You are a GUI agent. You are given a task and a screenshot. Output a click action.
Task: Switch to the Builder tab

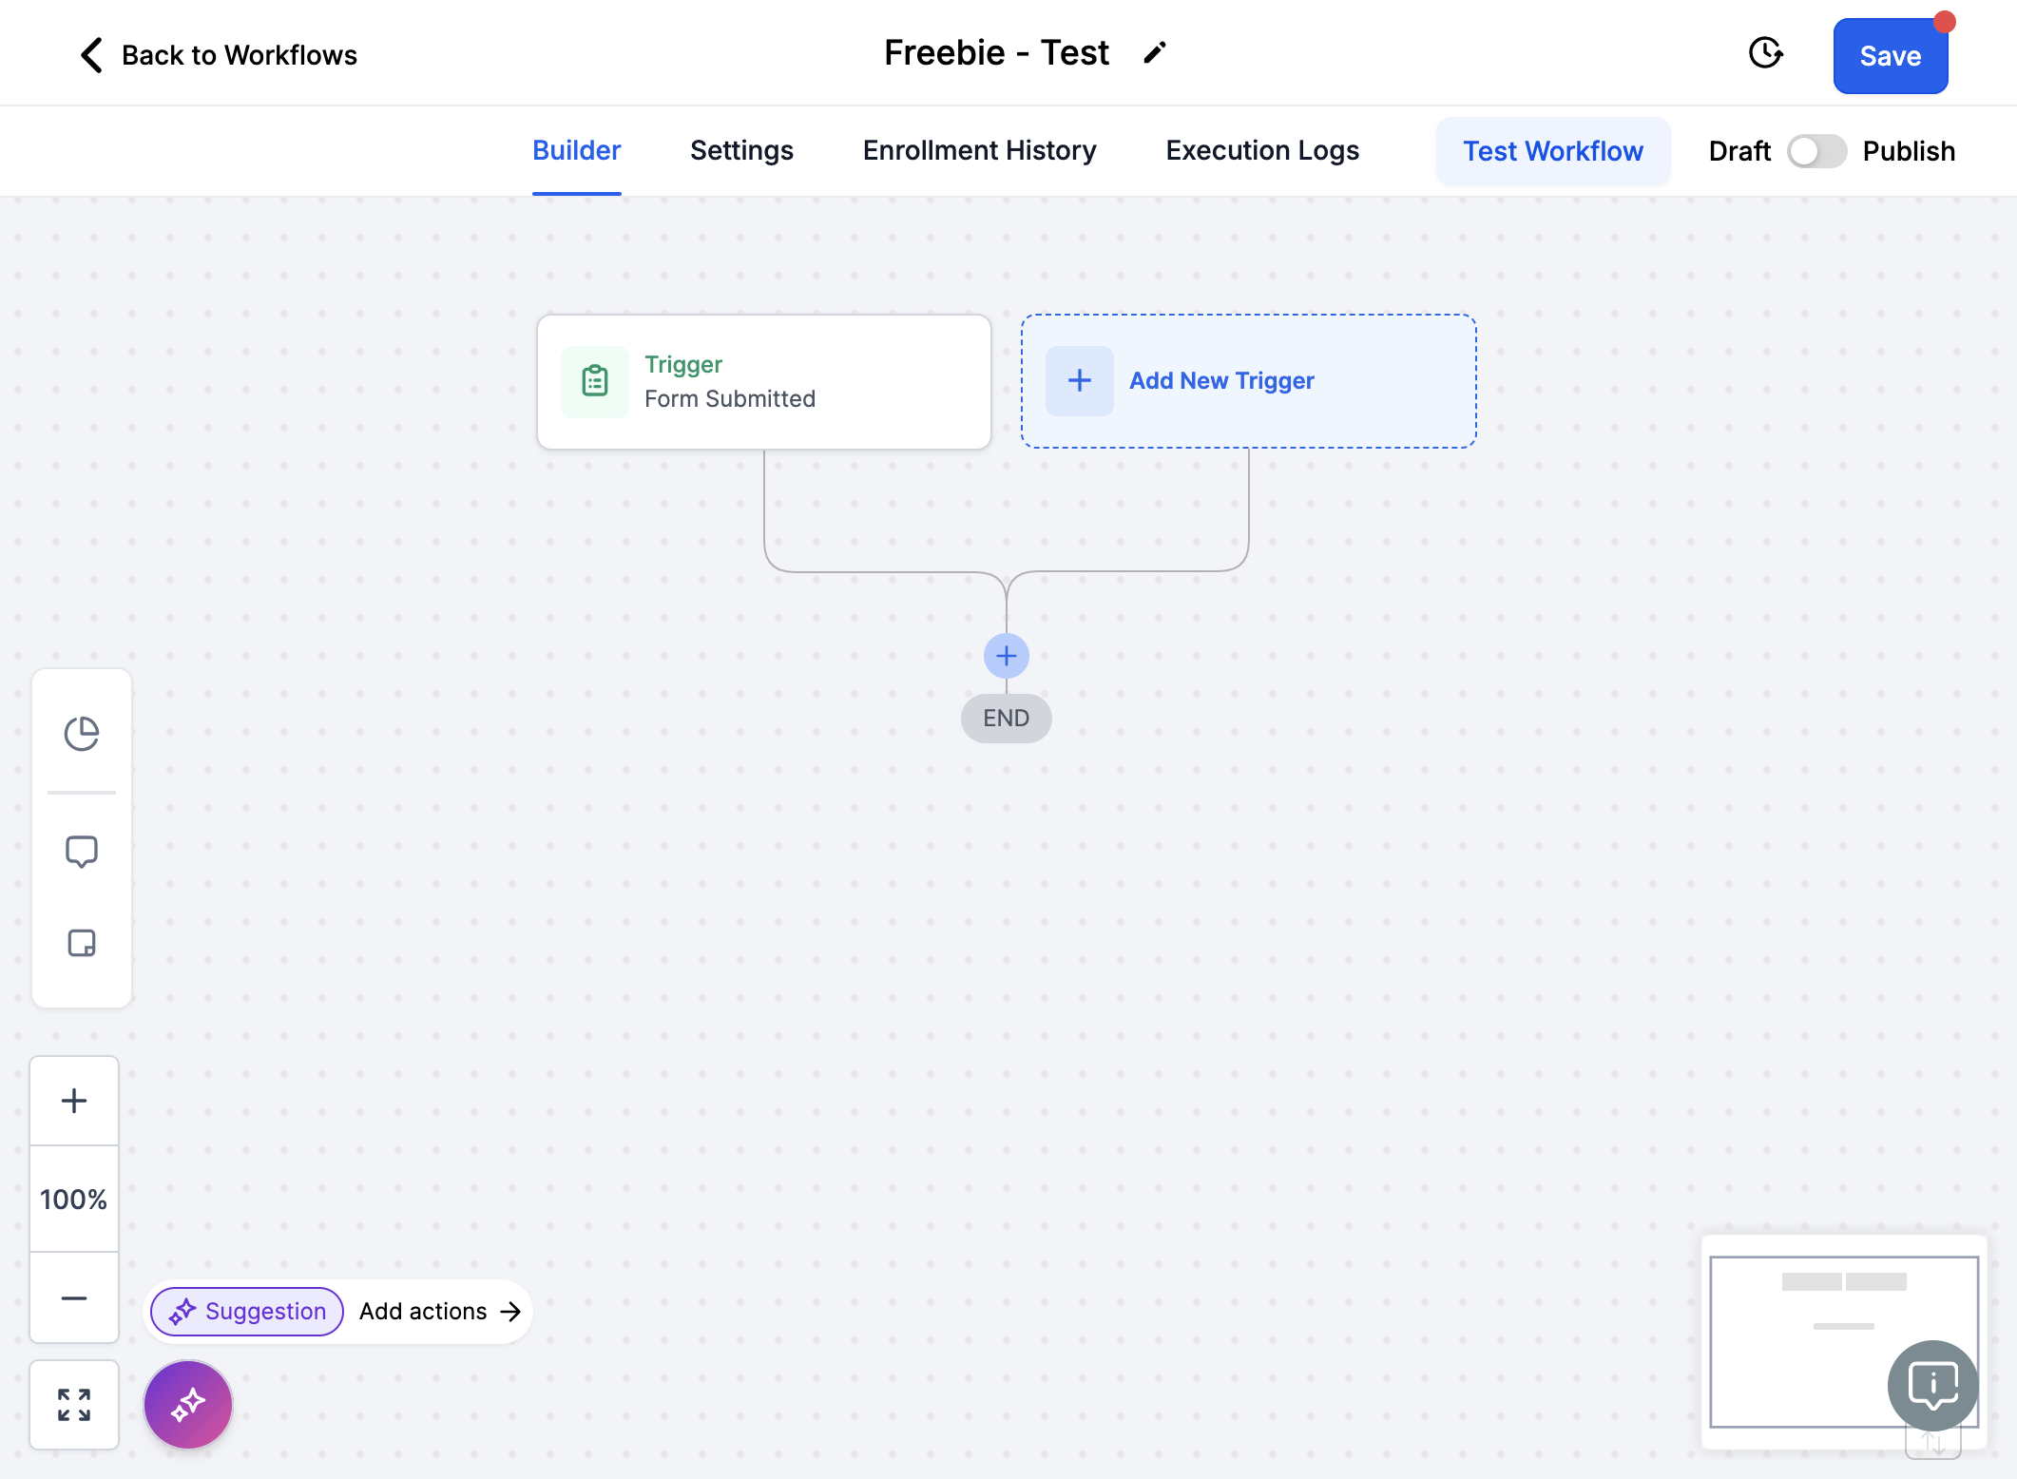577,150
